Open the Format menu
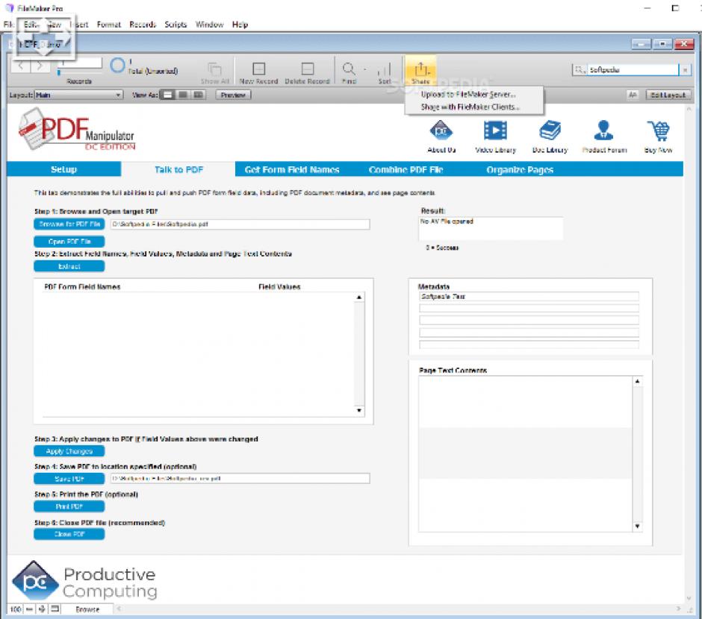Screen dimensions: 702x619 109,25
